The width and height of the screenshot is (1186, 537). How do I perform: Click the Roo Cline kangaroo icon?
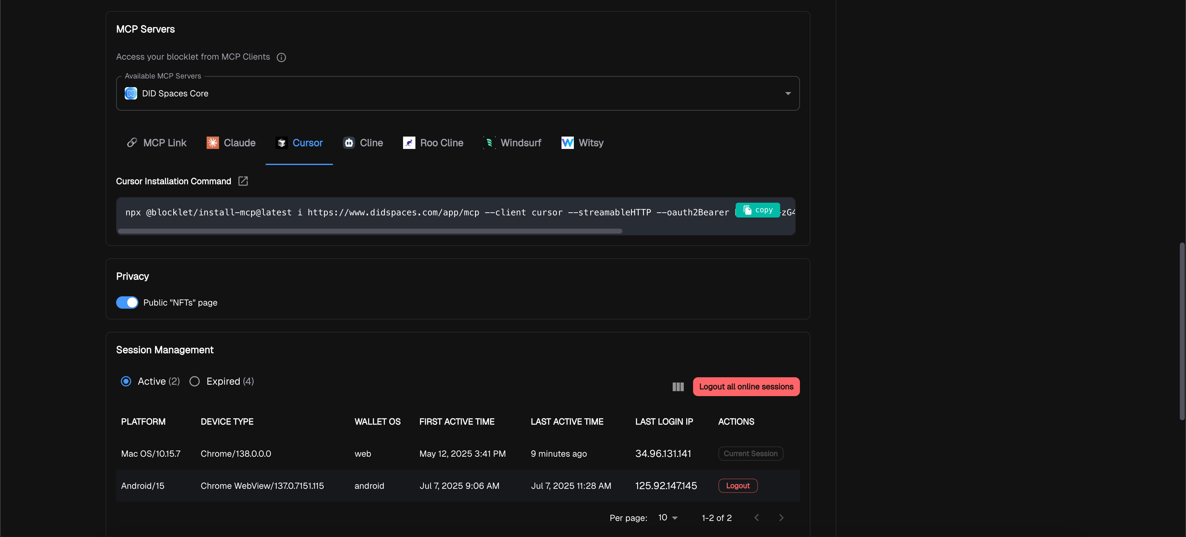point(409,143)
